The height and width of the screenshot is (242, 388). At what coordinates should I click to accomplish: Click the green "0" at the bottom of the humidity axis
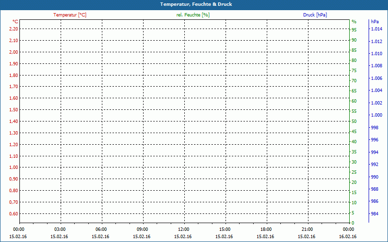(x=353, y=223)
